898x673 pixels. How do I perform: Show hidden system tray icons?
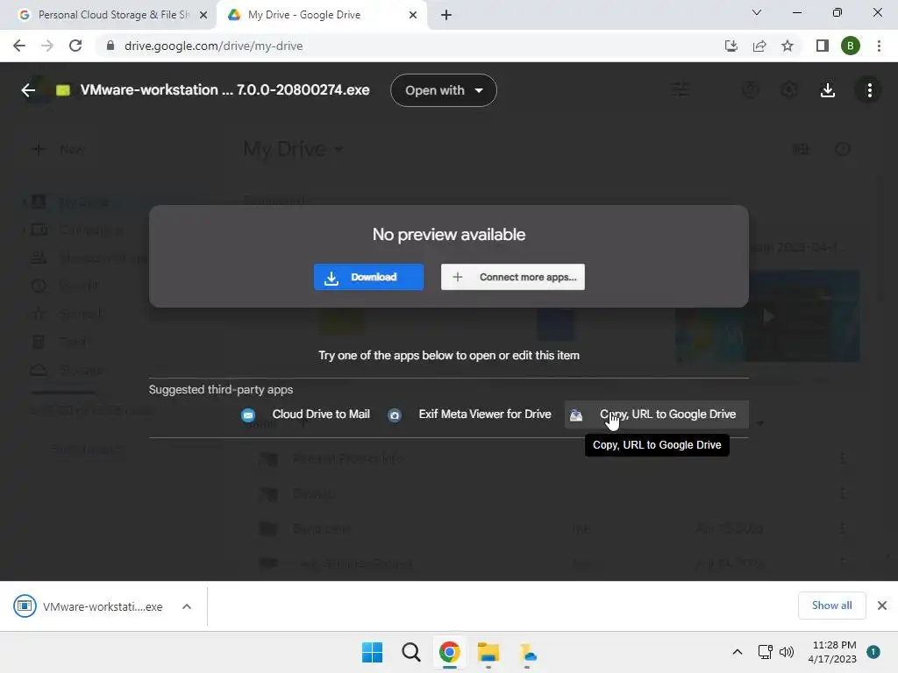(x=738, y=652)
